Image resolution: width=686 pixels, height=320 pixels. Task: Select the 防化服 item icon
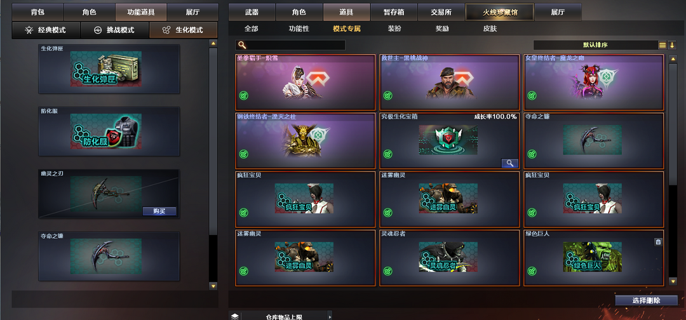[106, 131]
